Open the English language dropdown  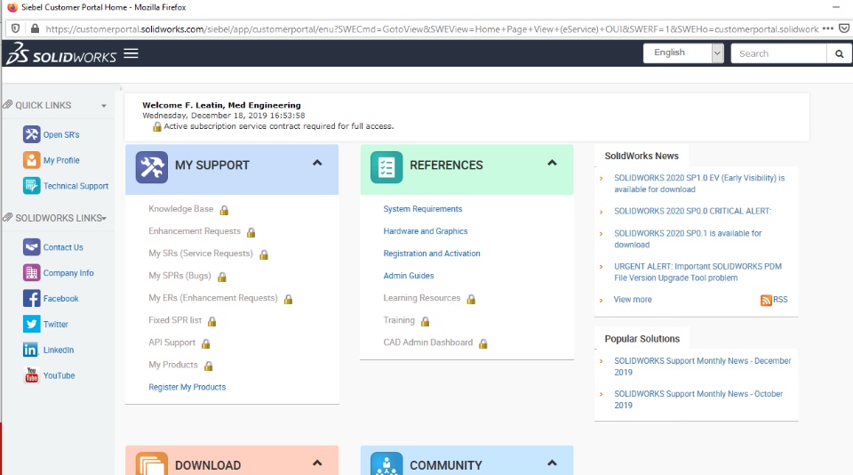tap(683, 53)
